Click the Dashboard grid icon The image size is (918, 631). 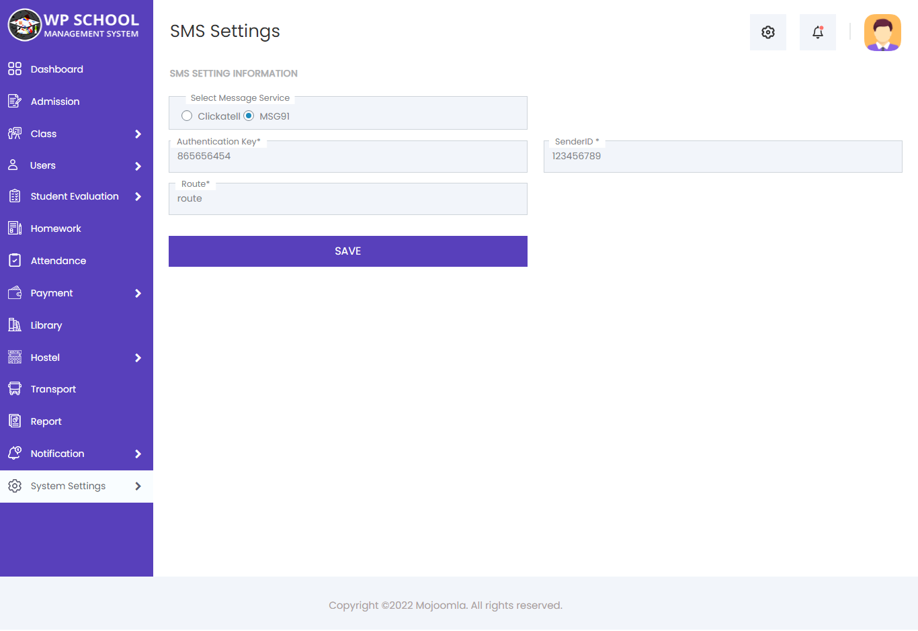tap(15, 69)
